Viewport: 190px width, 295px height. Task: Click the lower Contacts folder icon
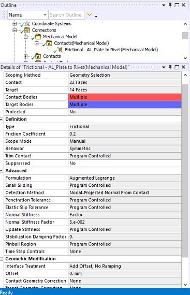(x=38, y=56)
